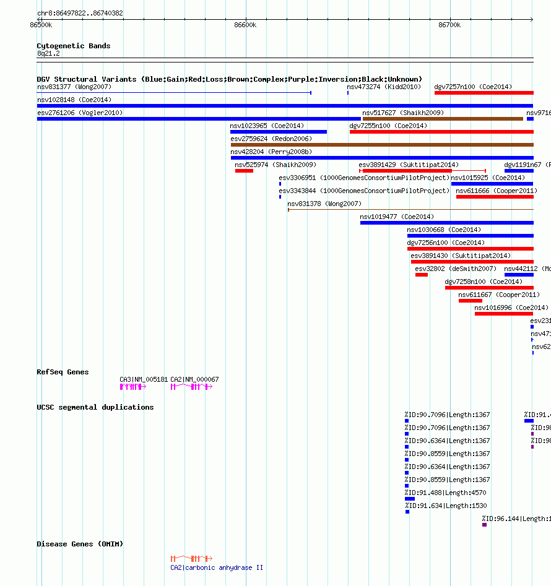The width and height of the screenshot is (551, 586).
Task: Click the 86600k ruler position
Action: point(245,25)
